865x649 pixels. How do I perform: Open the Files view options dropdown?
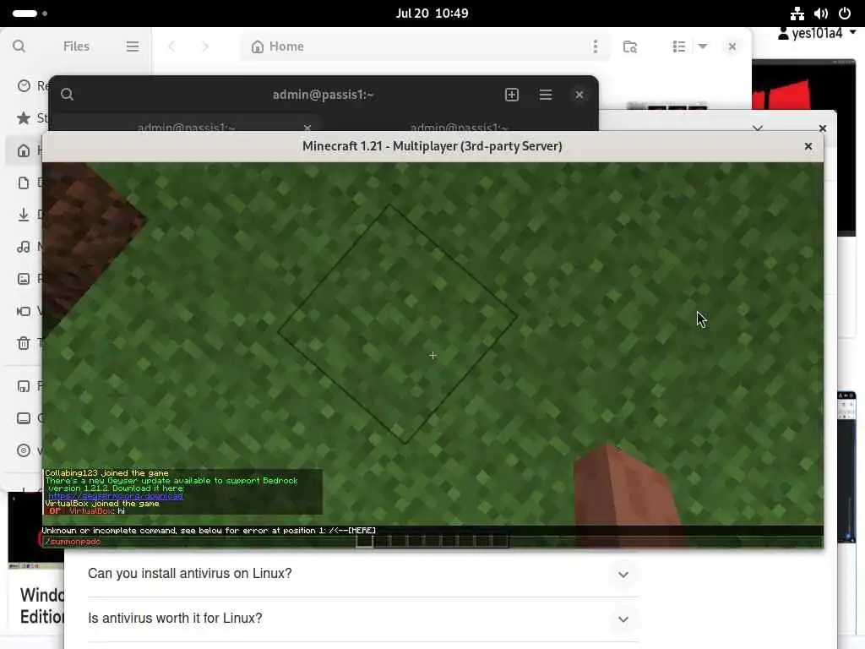[x=703, y=46]
